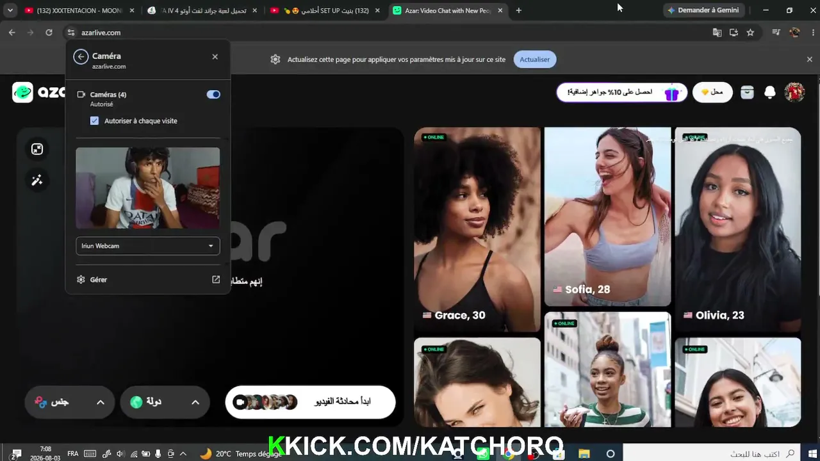Open the taskbar volume icon
Viewport: 820px width, 461px height.
coord(120,453)
